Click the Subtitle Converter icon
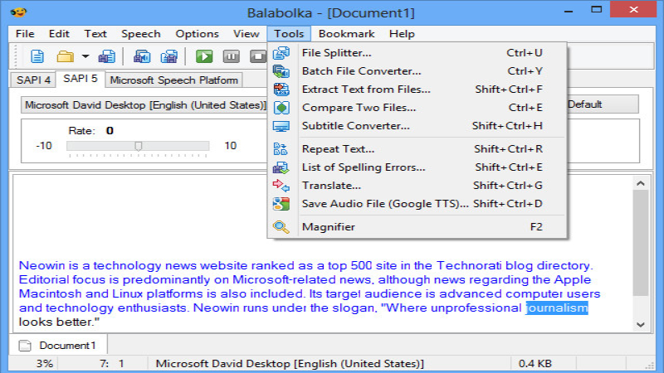The height and width of the screenshot is (373, 664). click(281, 126)
